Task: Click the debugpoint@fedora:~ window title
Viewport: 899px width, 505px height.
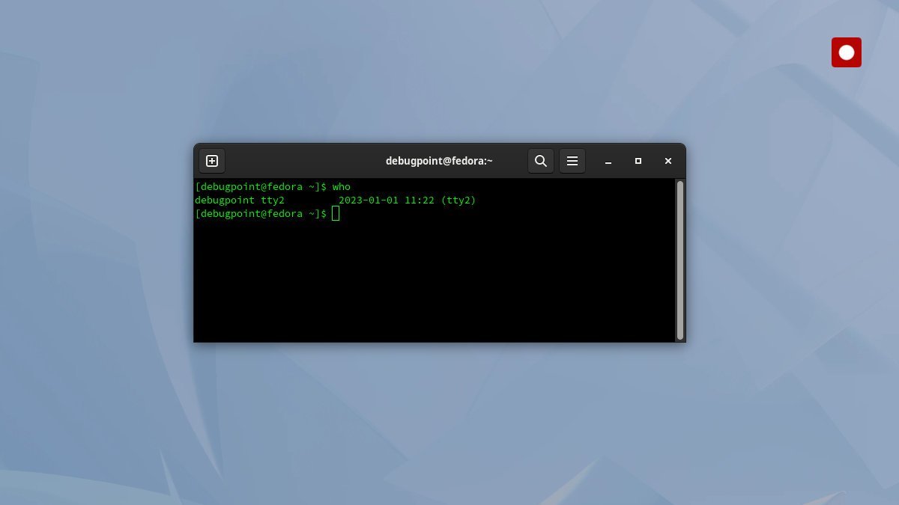Action: pos(439,161)
